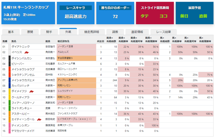This screenshot has height=138, width=215.
Task: Click the red horse icon beside ダイメイフジ
Action: [x=32, y=92]
